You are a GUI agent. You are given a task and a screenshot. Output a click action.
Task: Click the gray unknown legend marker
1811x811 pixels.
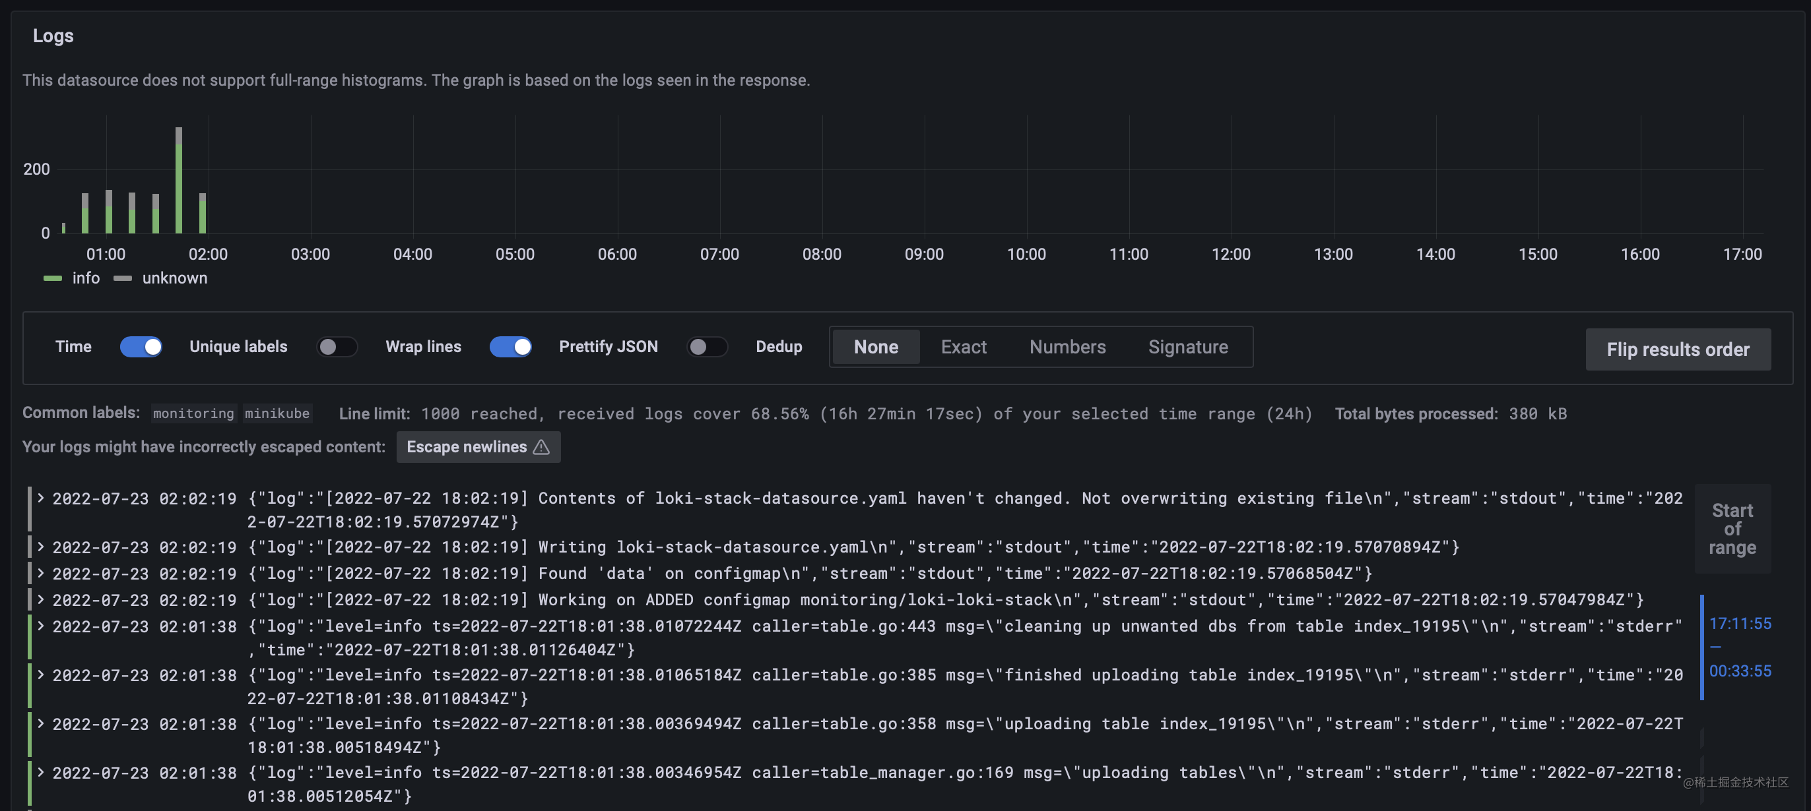point(123,278)
